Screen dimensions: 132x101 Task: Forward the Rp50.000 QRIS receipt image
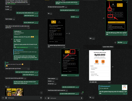pos(113,67)
